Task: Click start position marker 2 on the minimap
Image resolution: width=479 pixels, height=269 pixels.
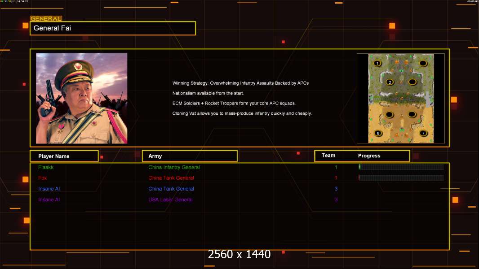Action: [390, 82]
